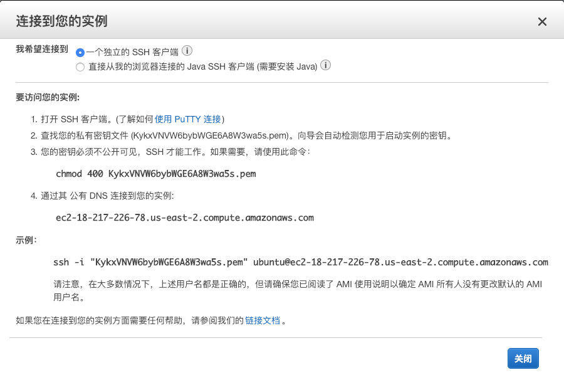Open the 使用 PuTTY 连接 link
Screen dimensions: 564x380
click(188, 119)
